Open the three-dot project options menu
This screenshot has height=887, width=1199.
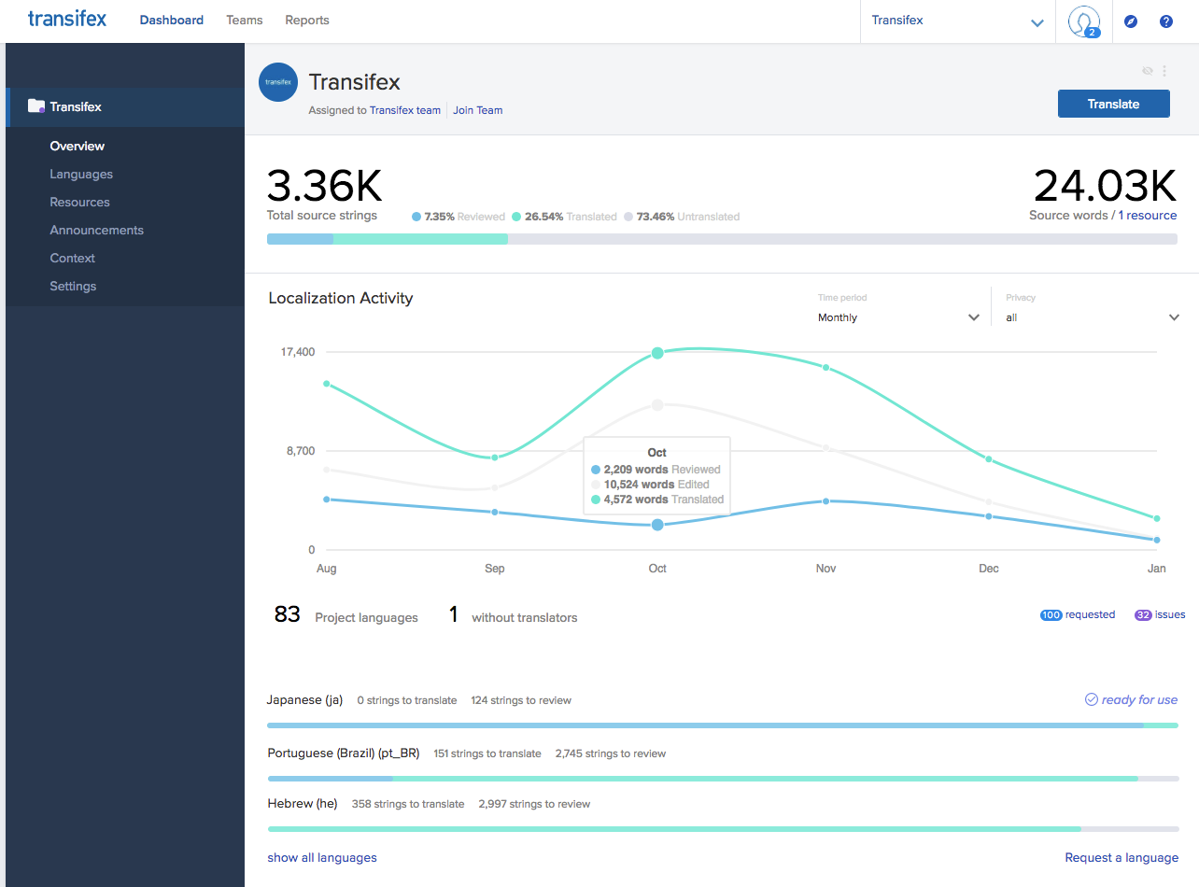1164,71
